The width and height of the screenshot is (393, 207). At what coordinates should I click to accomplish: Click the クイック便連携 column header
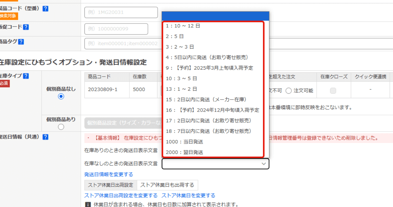click(371, 77)
